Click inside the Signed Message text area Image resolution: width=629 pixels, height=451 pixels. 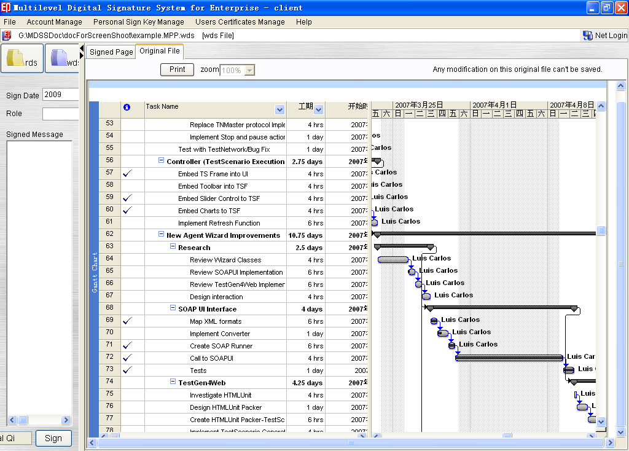click(x=39, y=278)
